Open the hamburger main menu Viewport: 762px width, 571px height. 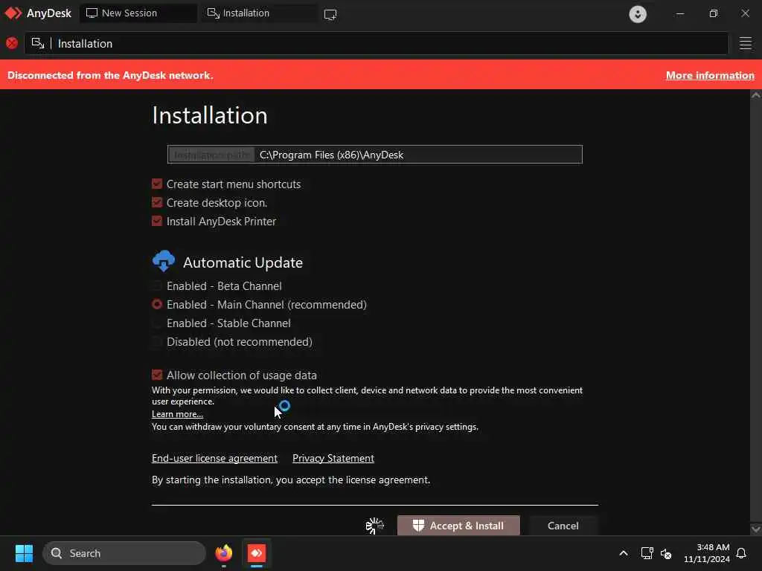[745, 43]
